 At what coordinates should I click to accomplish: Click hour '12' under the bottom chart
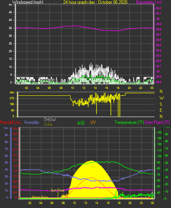click(x=85, y=203)
